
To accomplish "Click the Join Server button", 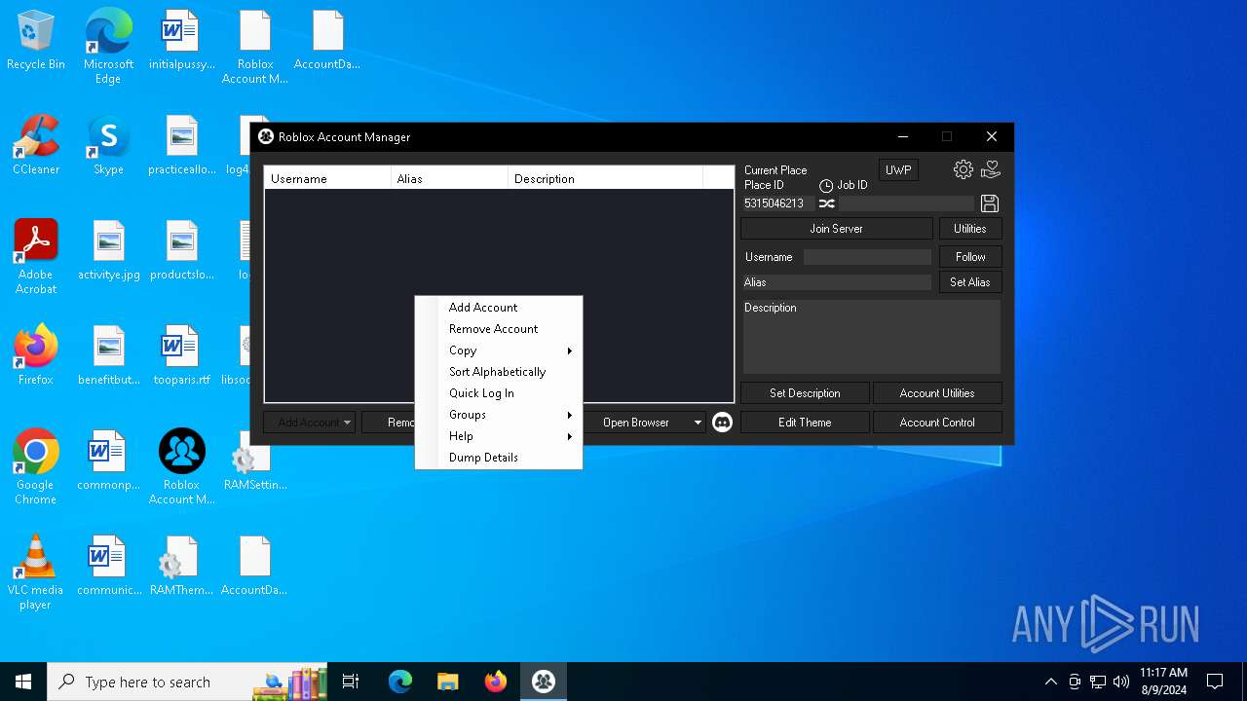I will click(836, 229).
